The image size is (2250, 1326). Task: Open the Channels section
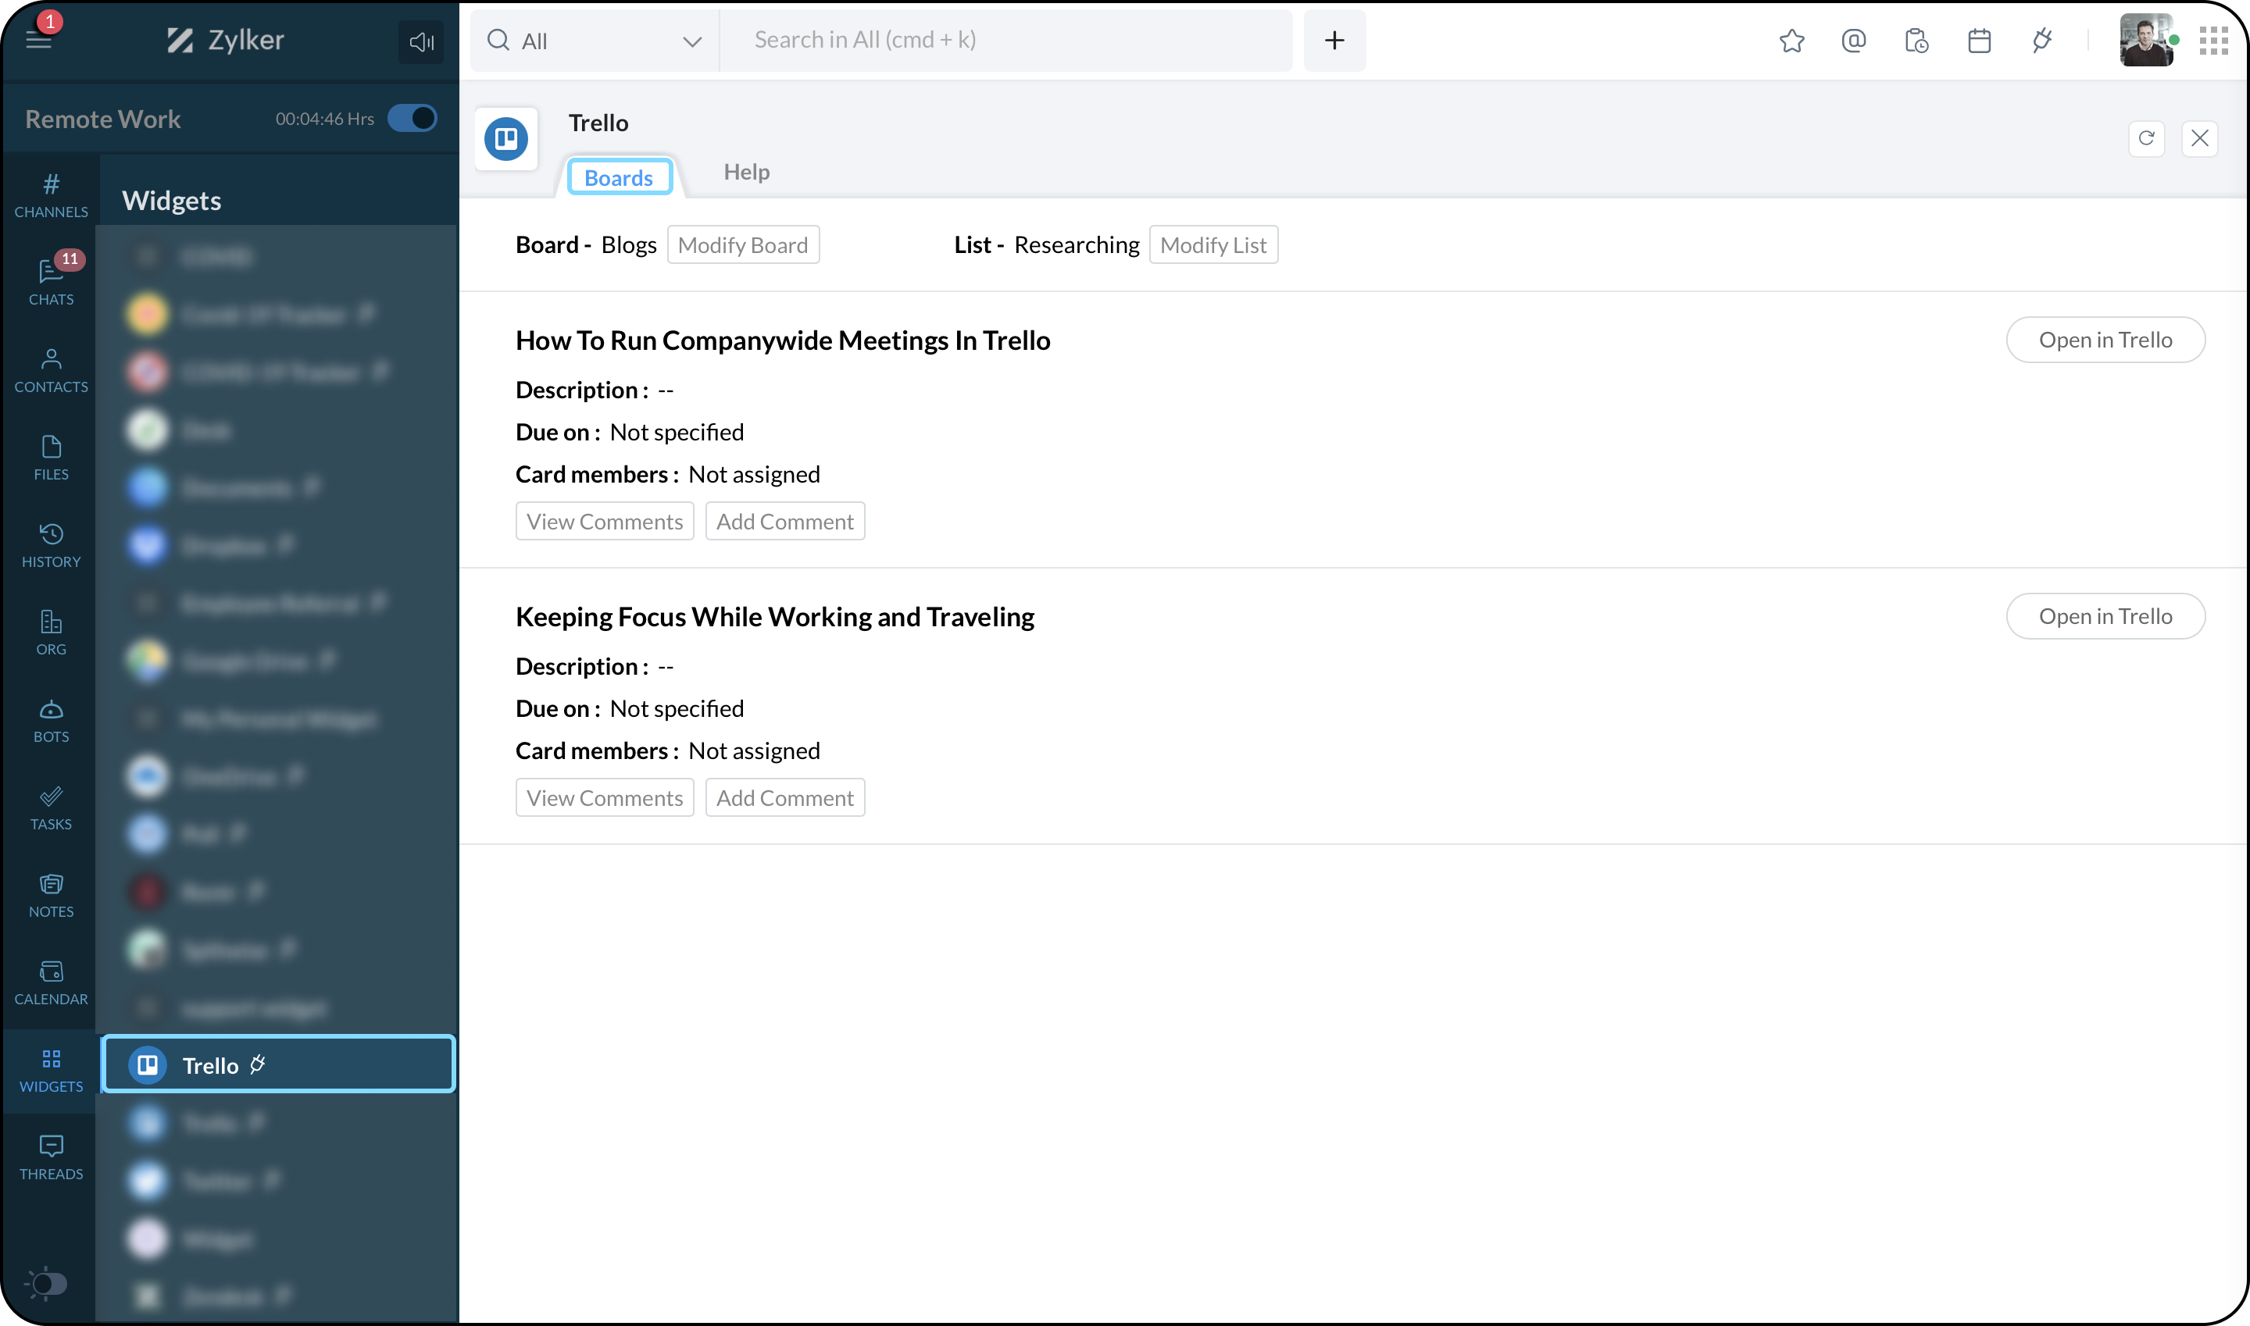pyautogui.click(x=51, y=196)
